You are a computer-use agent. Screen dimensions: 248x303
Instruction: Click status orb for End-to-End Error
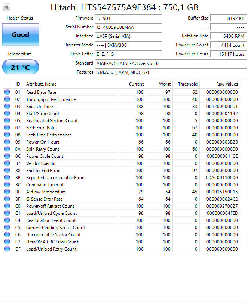click(x=7, y=170)
